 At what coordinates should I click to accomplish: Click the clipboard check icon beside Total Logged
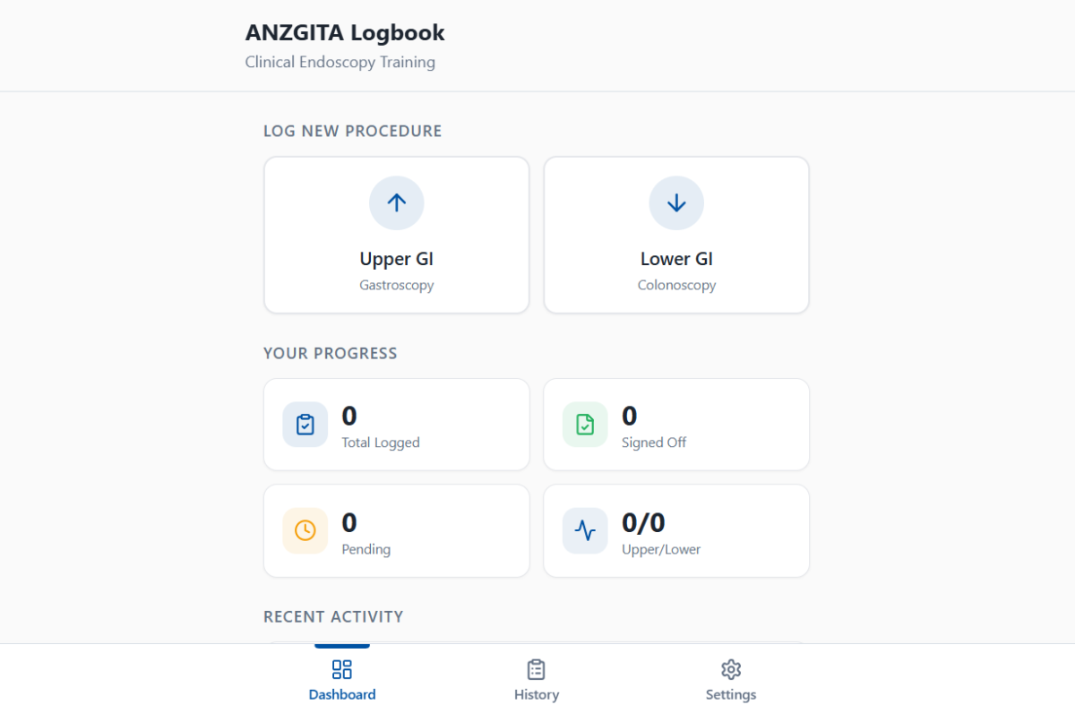tap(305, 425)
